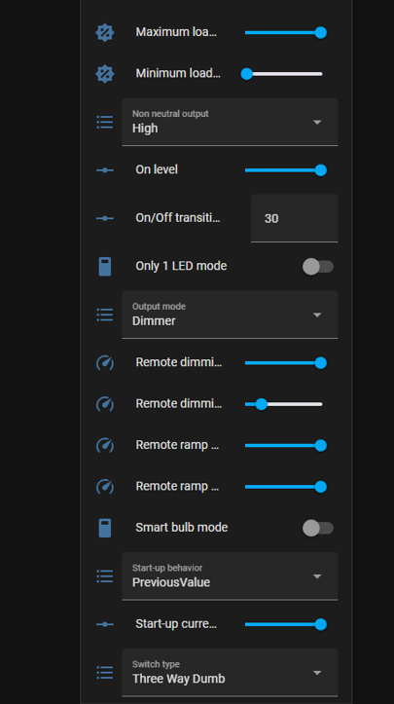
Task: Click the On level slider handle
Action: tap(320, 170)
